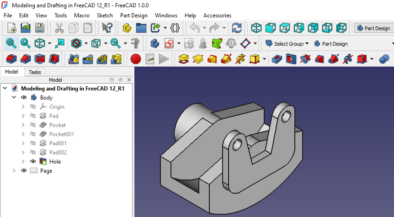Click the What's This help cursor icon
394x217 pixels.
tap(107, 28)
